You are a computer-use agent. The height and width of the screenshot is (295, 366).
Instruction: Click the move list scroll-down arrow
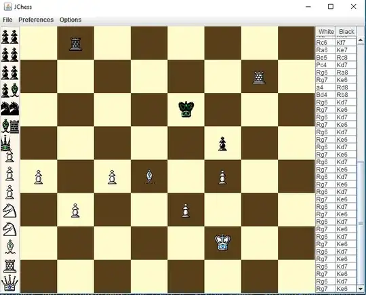(x=360, y=289)
